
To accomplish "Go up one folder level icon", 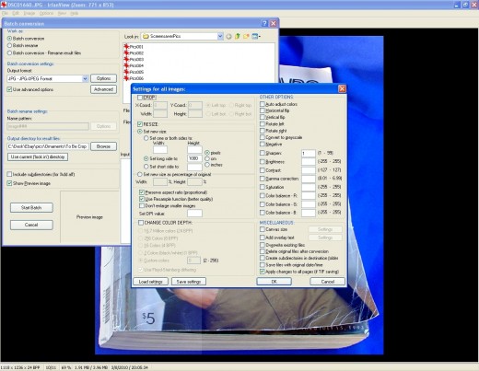I will click(x=238, y=36).
